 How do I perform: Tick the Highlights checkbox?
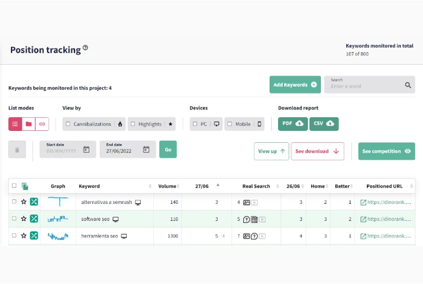[133, 124]
